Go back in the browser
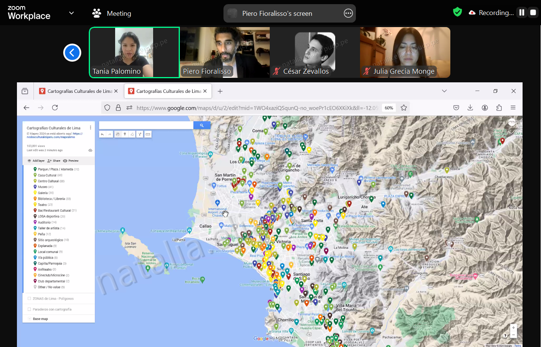The width and height of the screenshot is (541, 347). [x=26, y=108]
